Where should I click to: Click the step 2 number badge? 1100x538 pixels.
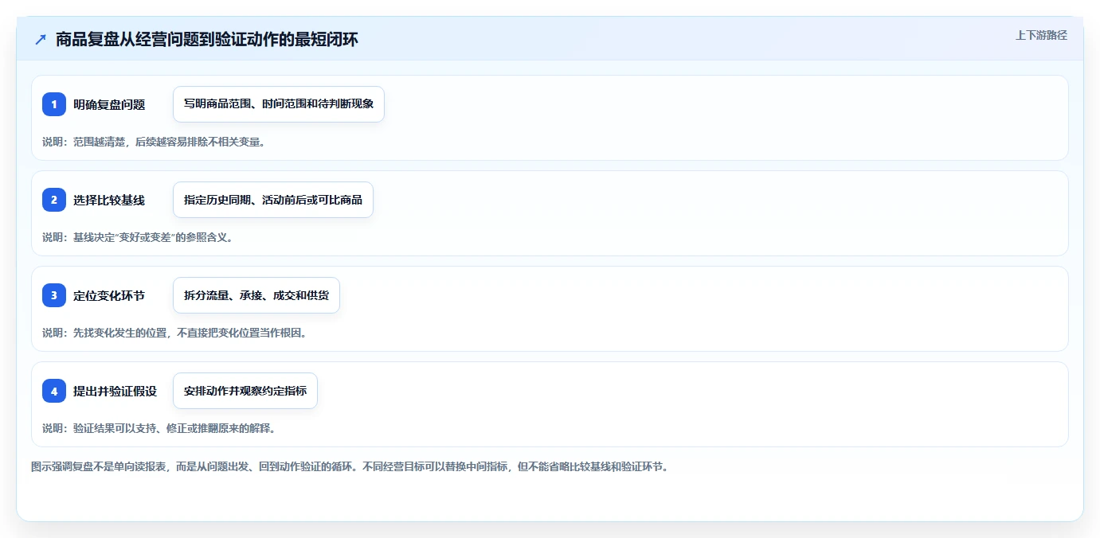pyautogui.click(x=54, y=200)
